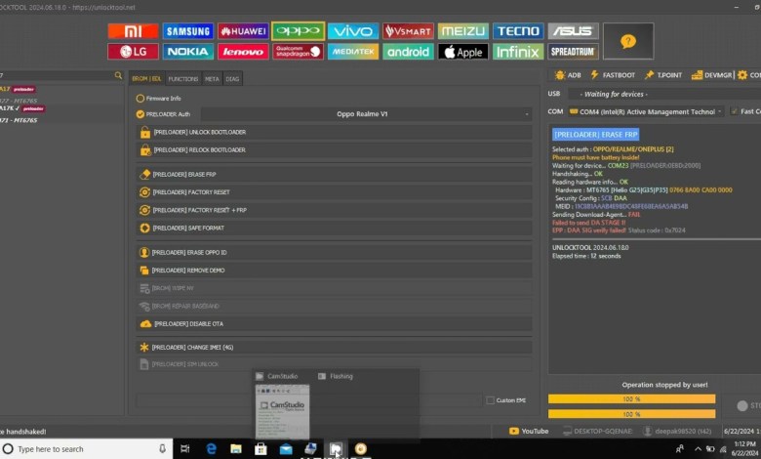The image size is (761, 459).
Task: Select the MI brand logo
Action: (x=133, y=31)
